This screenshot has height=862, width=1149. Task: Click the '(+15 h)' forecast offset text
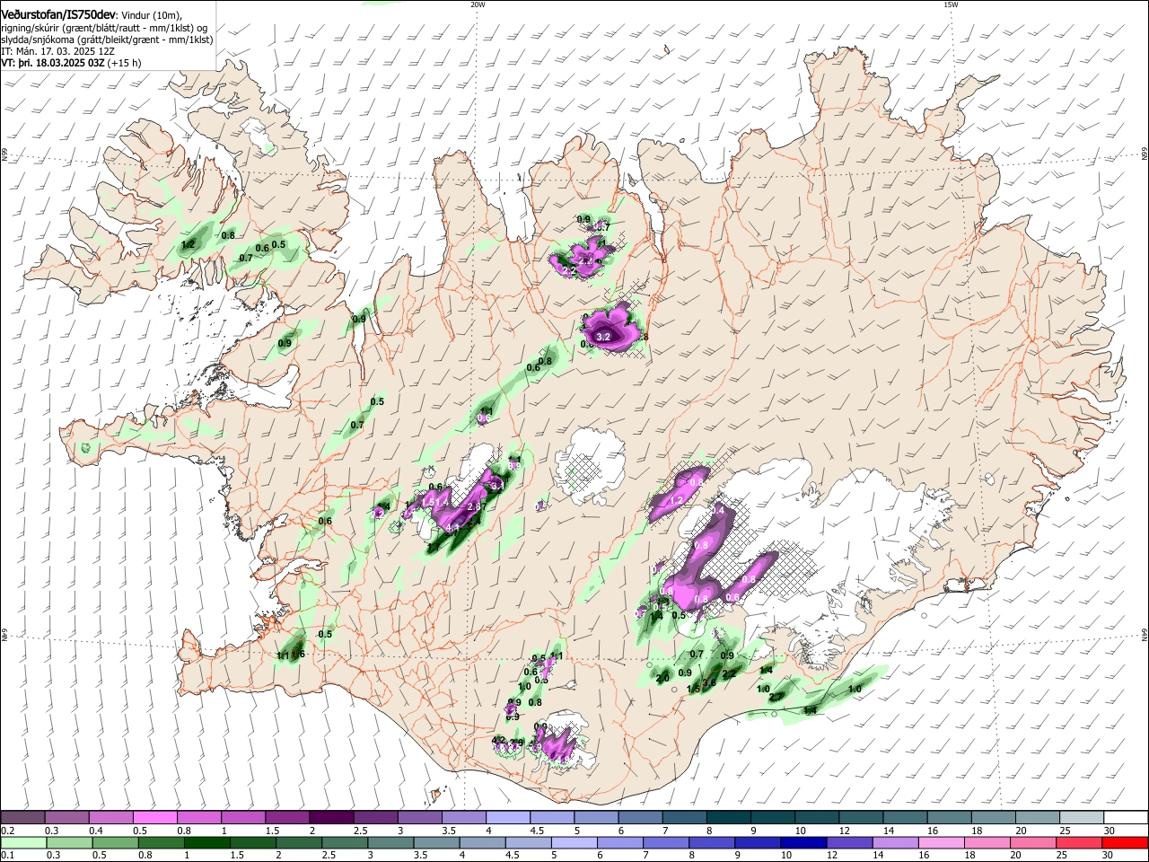[126, 64]
